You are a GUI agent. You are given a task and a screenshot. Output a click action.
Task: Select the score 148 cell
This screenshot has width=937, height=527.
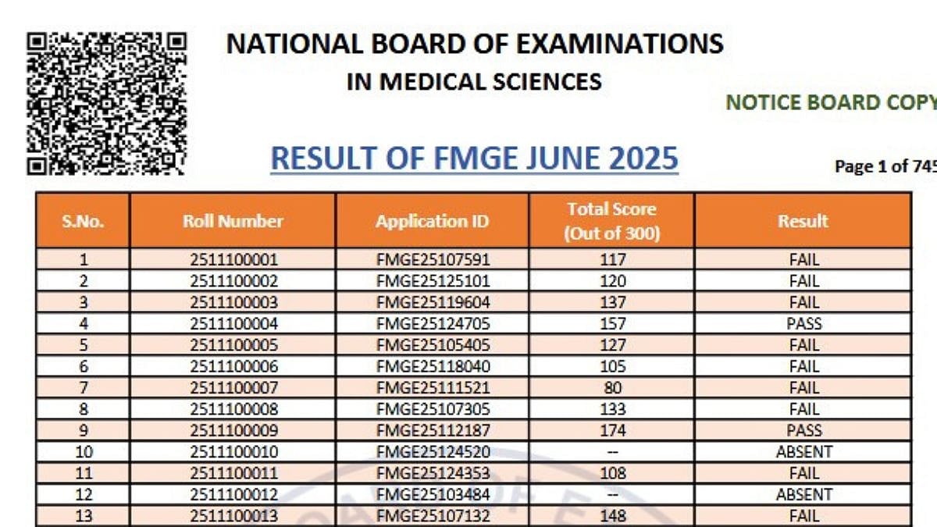tap(612, 515)
